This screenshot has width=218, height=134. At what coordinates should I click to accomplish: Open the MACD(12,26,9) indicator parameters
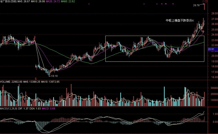pyautogui.click(x=9, y=109)
